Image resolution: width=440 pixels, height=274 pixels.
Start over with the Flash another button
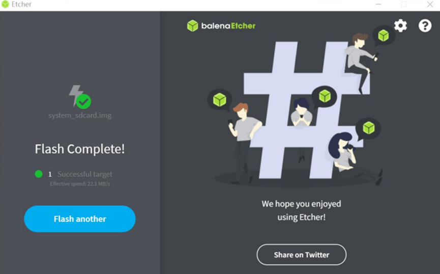click(x=80, y=219)
